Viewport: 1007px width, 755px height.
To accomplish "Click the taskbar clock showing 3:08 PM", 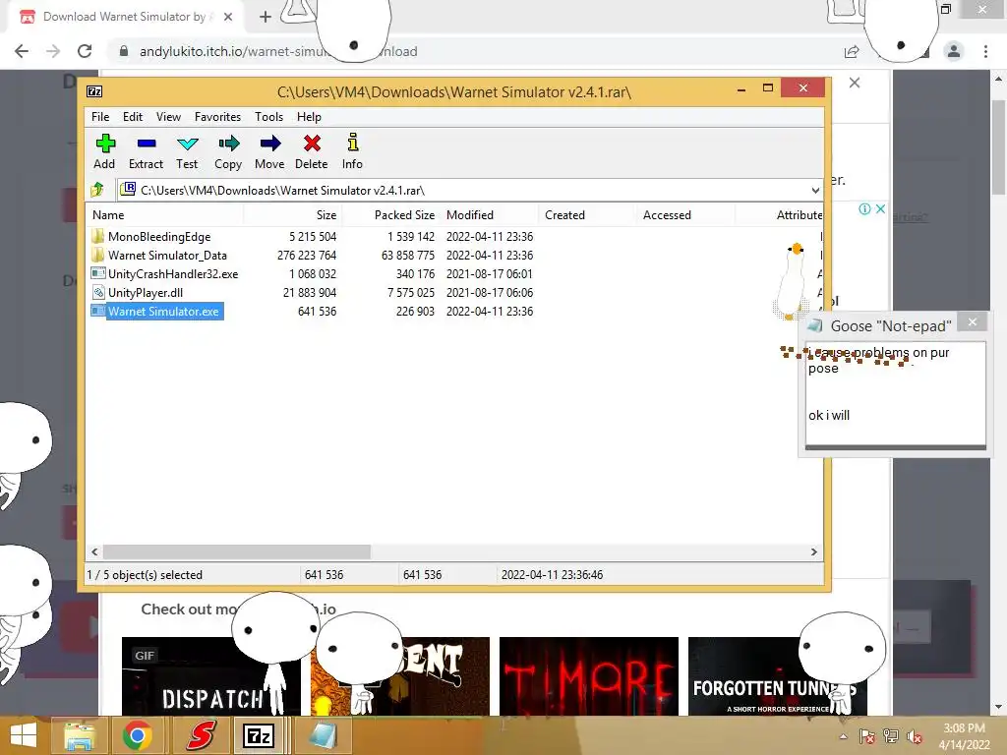I will [x=964, y=736].
